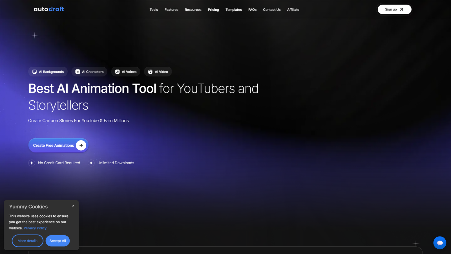
Task: Open the Tools menu
Action: 154,10
